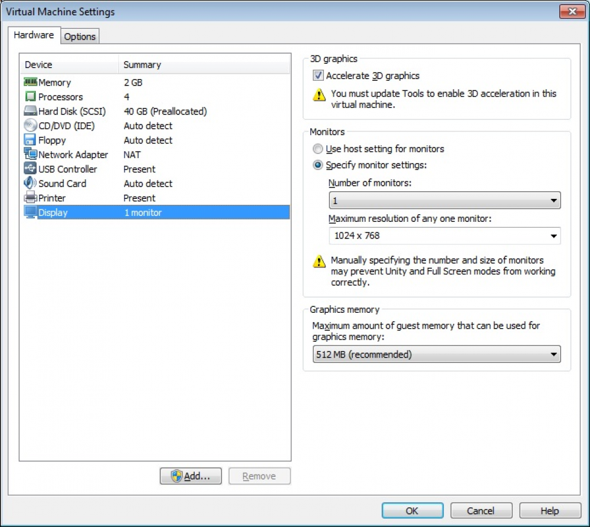Select the Printer device icon

(30, 198)
